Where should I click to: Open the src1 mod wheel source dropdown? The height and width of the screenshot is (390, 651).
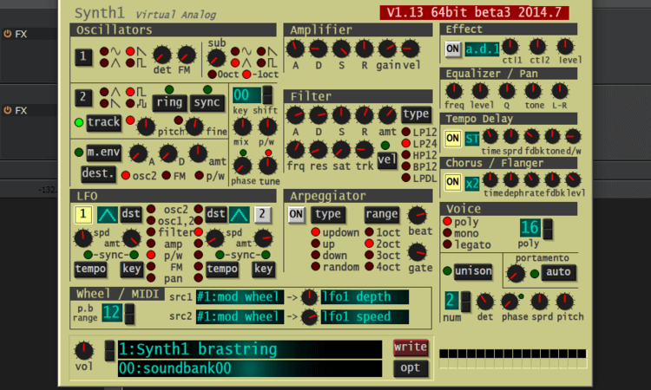238,297
